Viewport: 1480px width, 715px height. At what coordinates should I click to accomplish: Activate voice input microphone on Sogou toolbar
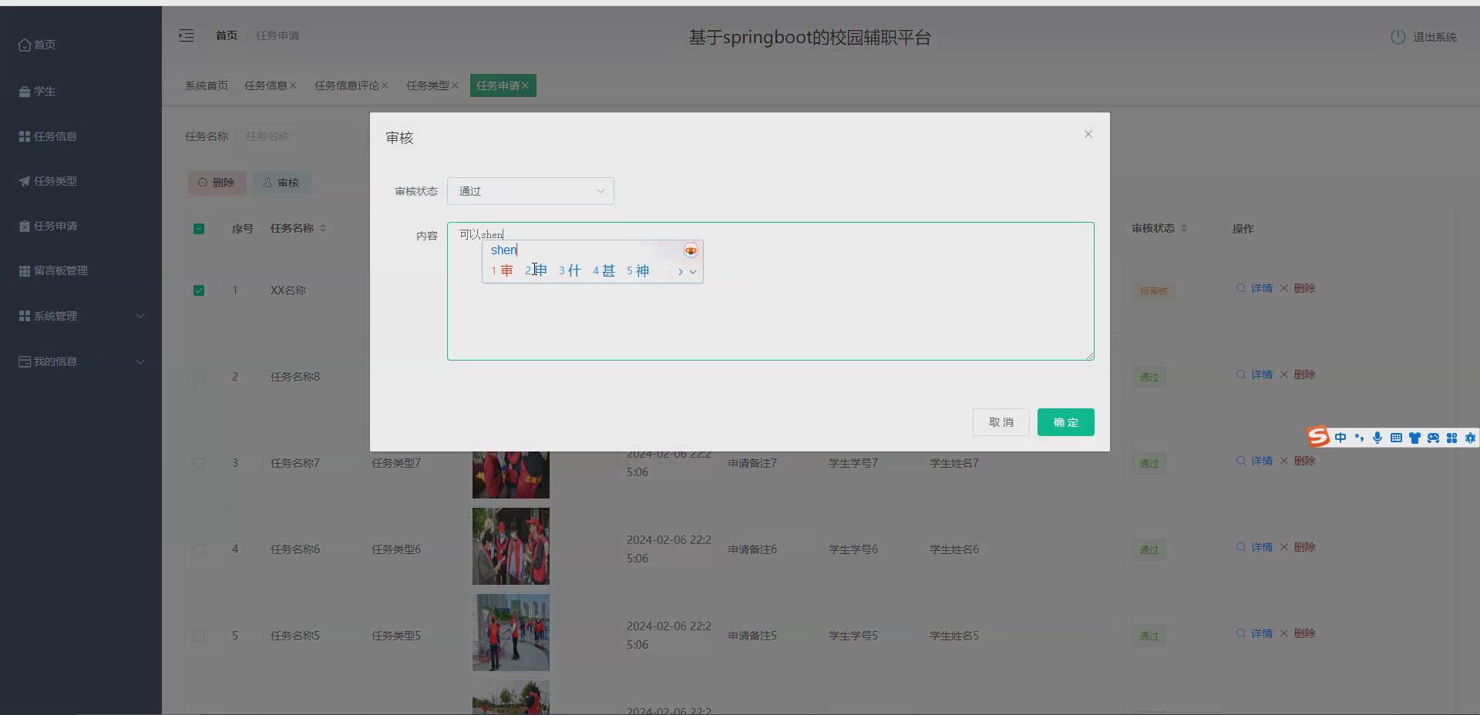click(1377, 438)
